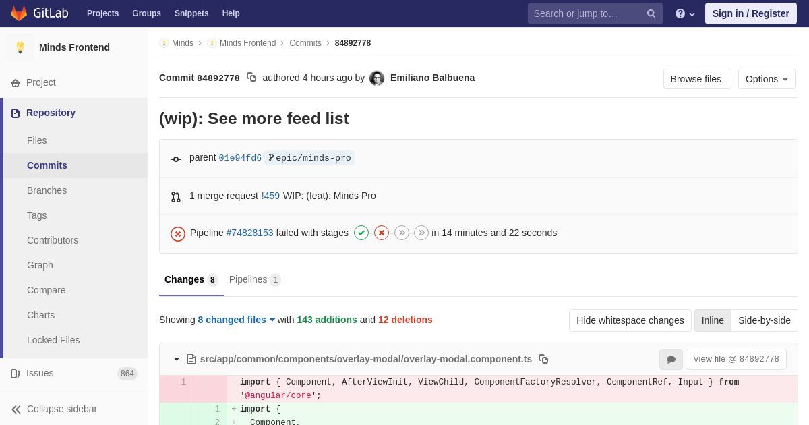Click Hide whitespace changes button
Screen dimensions: 809x425
(x=630, y=320)
